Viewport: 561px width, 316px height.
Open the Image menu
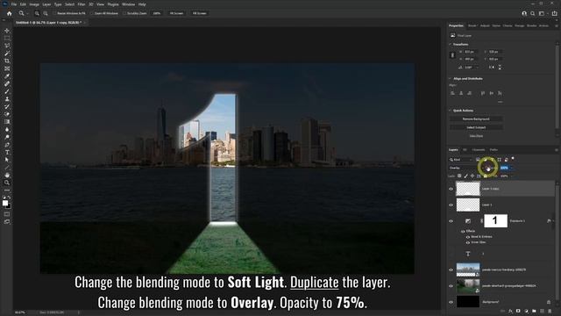(x=34, y=4)
